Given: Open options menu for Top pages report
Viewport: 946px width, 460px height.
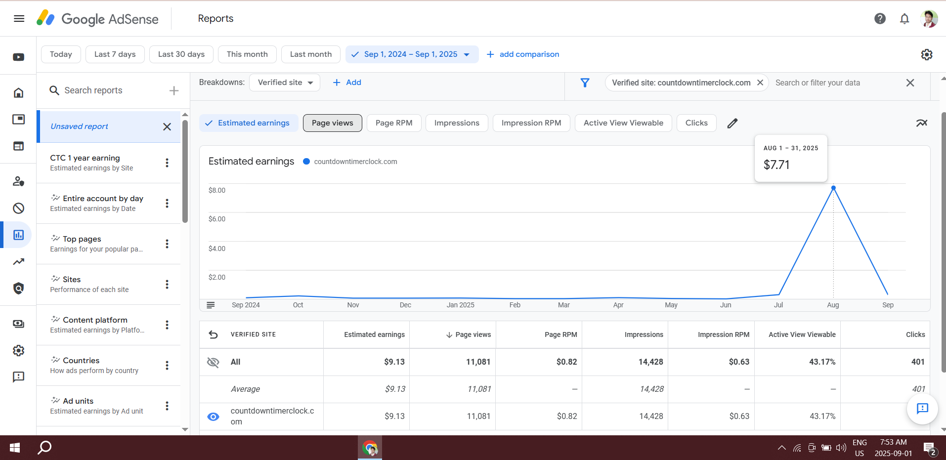Looking at the screenshot, I should (x=167, y=244).
